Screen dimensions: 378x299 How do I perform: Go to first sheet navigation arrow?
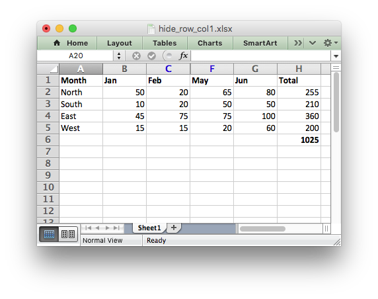point(89,228)
